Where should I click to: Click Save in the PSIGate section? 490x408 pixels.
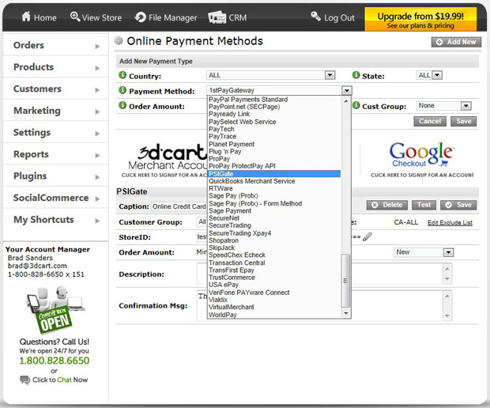[x=458, y=205]
